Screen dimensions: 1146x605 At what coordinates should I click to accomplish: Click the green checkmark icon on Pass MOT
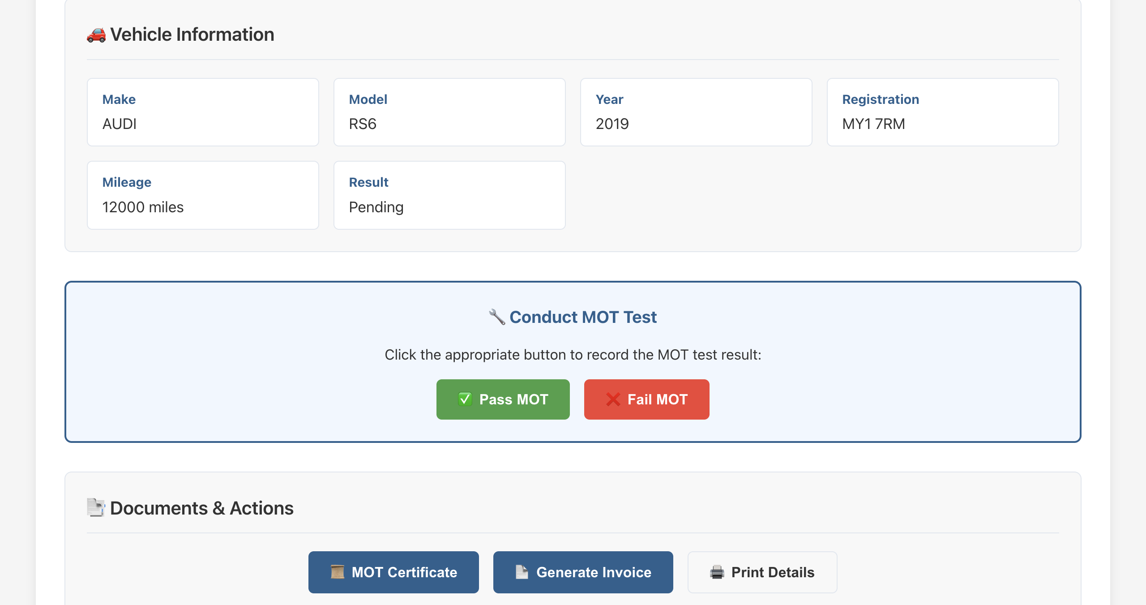465,399
